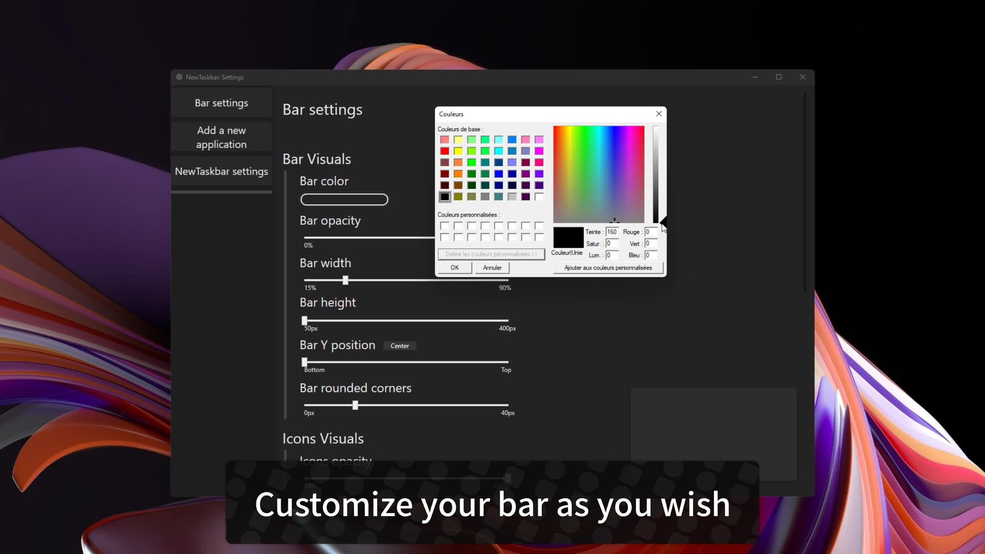Click inside the rainbow color spectrum field
This screenshot has height=554, width=985.
pos(598,174)
